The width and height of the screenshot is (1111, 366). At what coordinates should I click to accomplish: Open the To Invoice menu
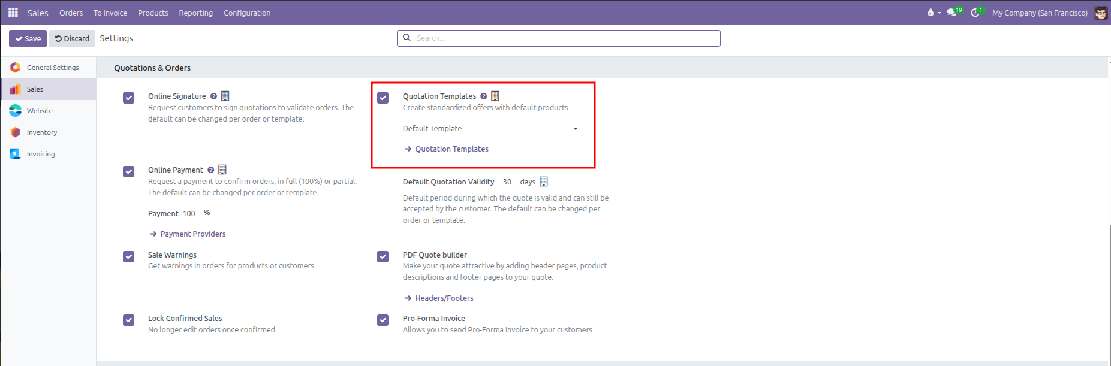(110, 13)
